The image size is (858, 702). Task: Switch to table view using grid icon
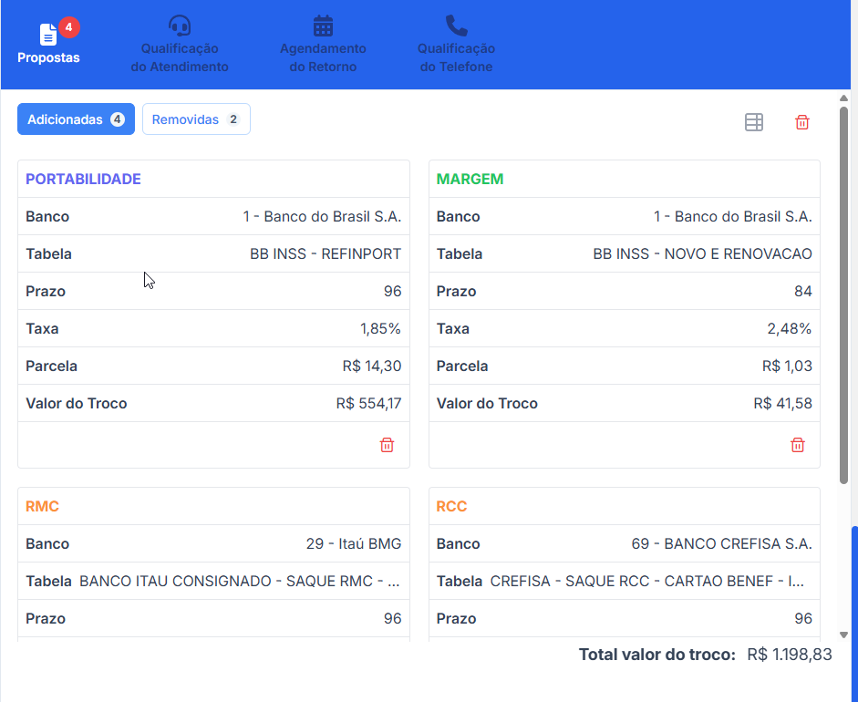pos(754,122)
